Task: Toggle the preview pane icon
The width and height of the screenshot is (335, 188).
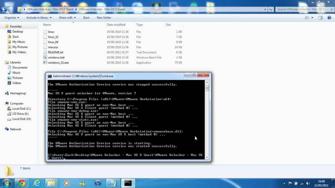Action: (x=320, y=17)
